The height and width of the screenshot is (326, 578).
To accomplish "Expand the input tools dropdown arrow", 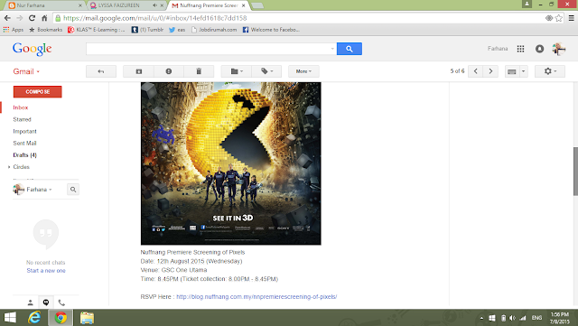I will (x=524, y=71).
